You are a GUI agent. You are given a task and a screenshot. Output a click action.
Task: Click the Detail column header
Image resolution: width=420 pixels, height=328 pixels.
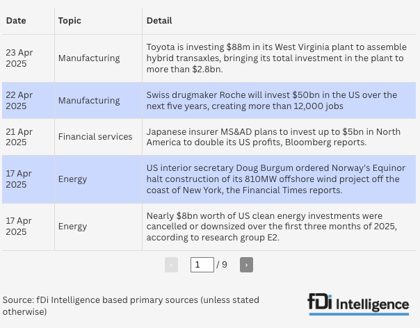pyautogui.click(x=159, y=21)
